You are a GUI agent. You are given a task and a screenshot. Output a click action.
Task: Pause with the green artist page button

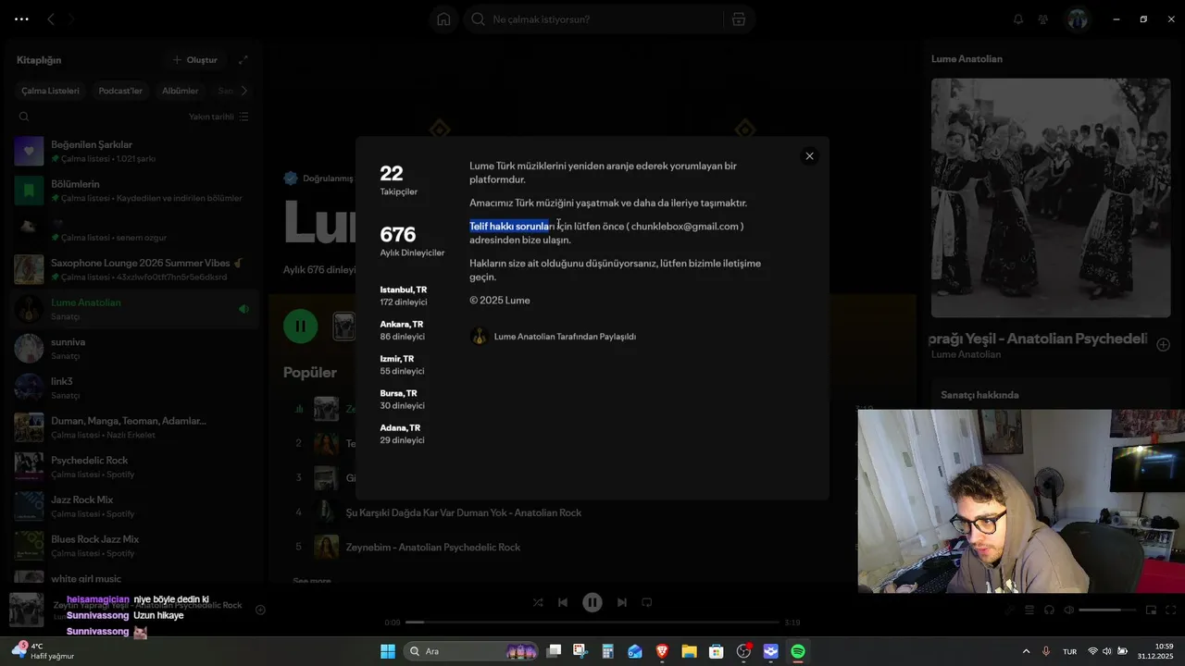(300, 326)
